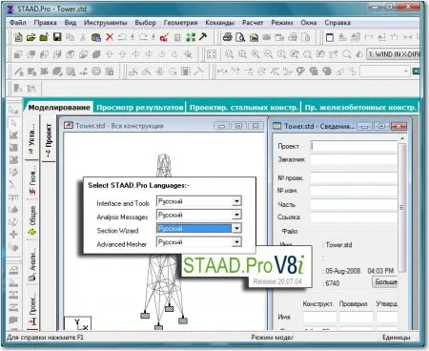This screenshot has width=429, height=351.
Task: Select the vertical Общее page tab
Action: tap(32, 221)
